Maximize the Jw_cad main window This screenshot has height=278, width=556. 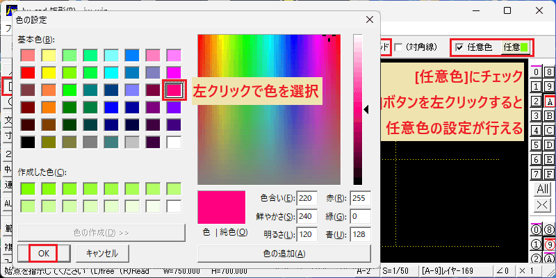507,10
